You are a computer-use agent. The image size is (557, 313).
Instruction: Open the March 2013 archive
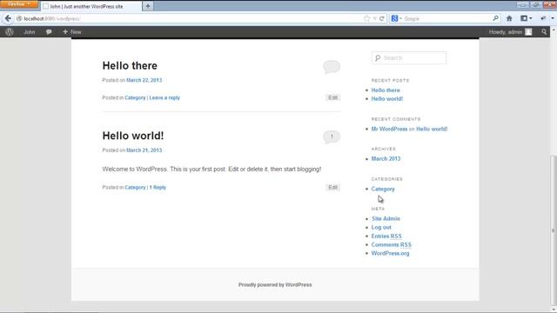click(x=386, y=158)
